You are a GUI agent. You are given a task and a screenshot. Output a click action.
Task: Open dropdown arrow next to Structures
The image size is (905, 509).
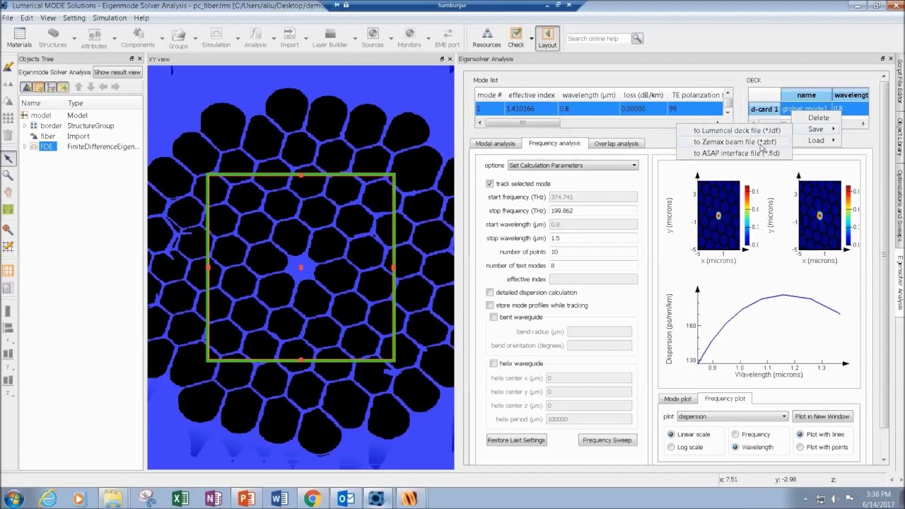point(73,39)
